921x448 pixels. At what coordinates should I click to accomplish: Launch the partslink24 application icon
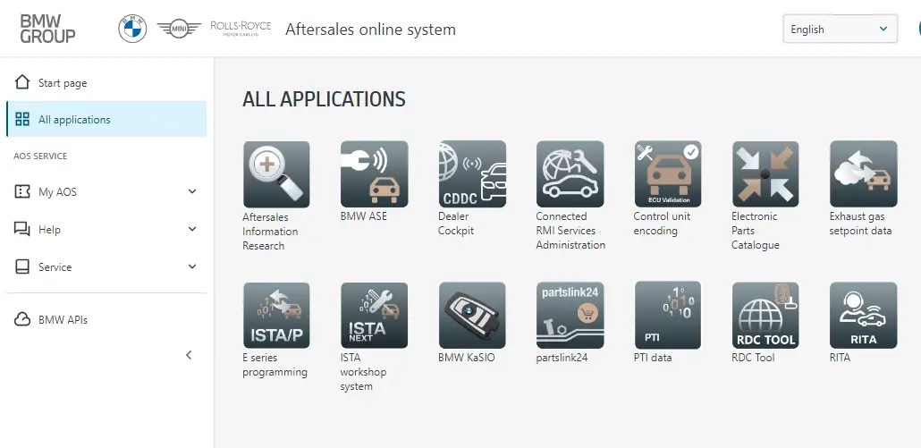point(570,316)
